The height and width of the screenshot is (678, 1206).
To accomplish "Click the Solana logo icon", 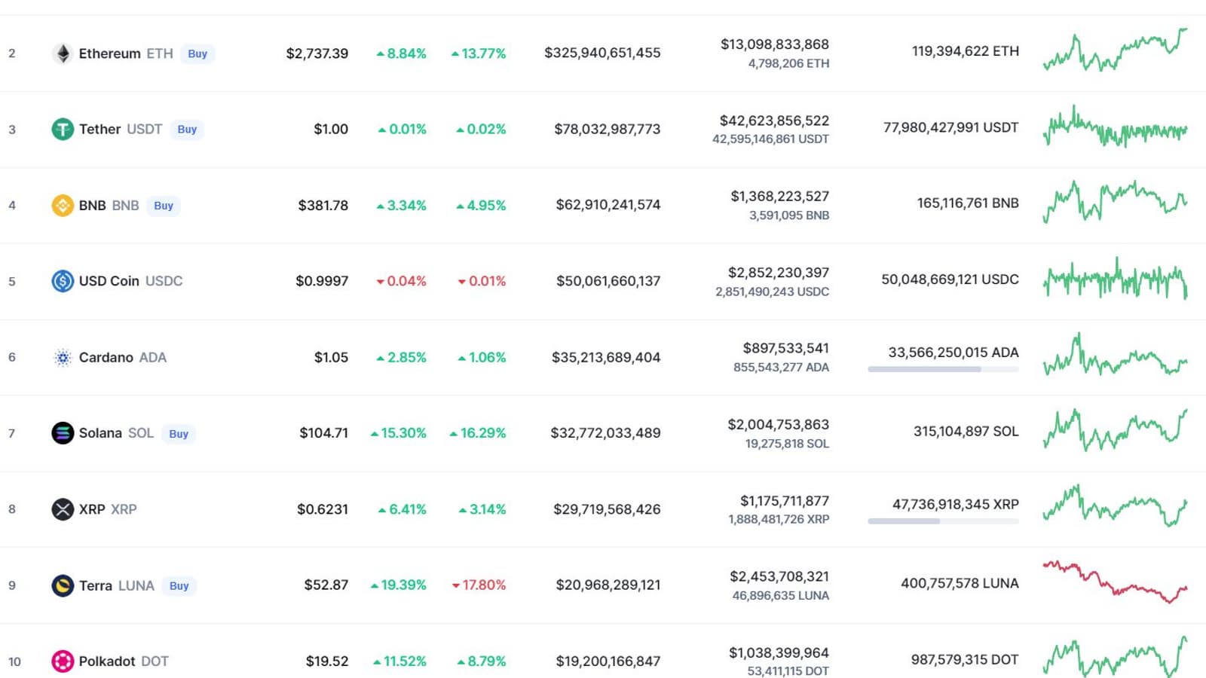I will click(63, 433).
